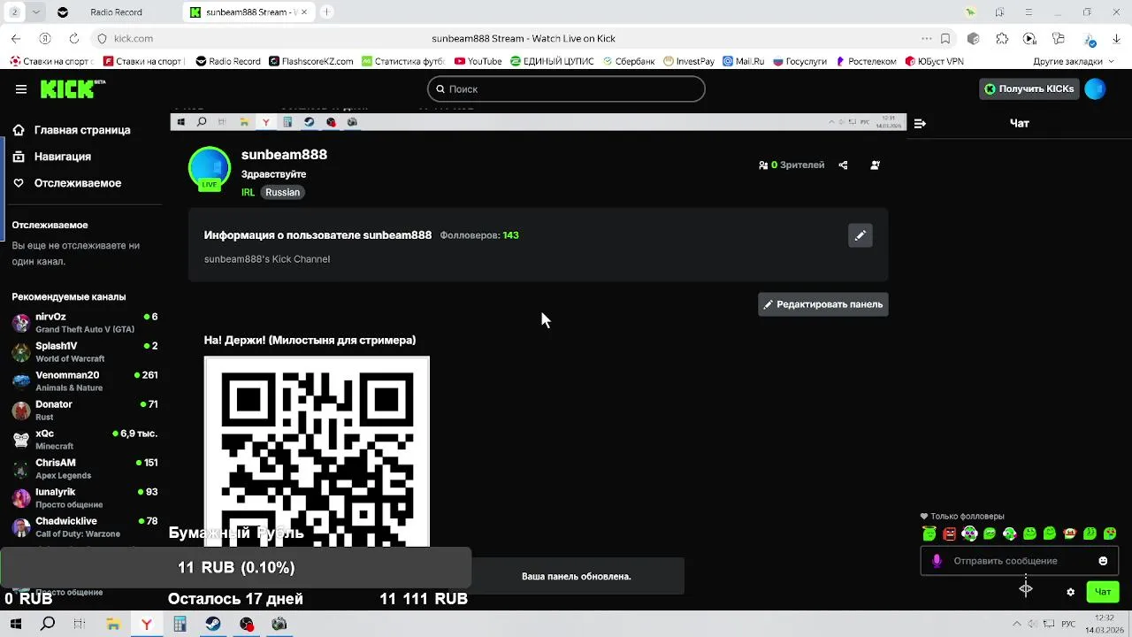The image size is (1132, 637).
Task: Open recommended channel Venomman20
Action: coord(84,381)
